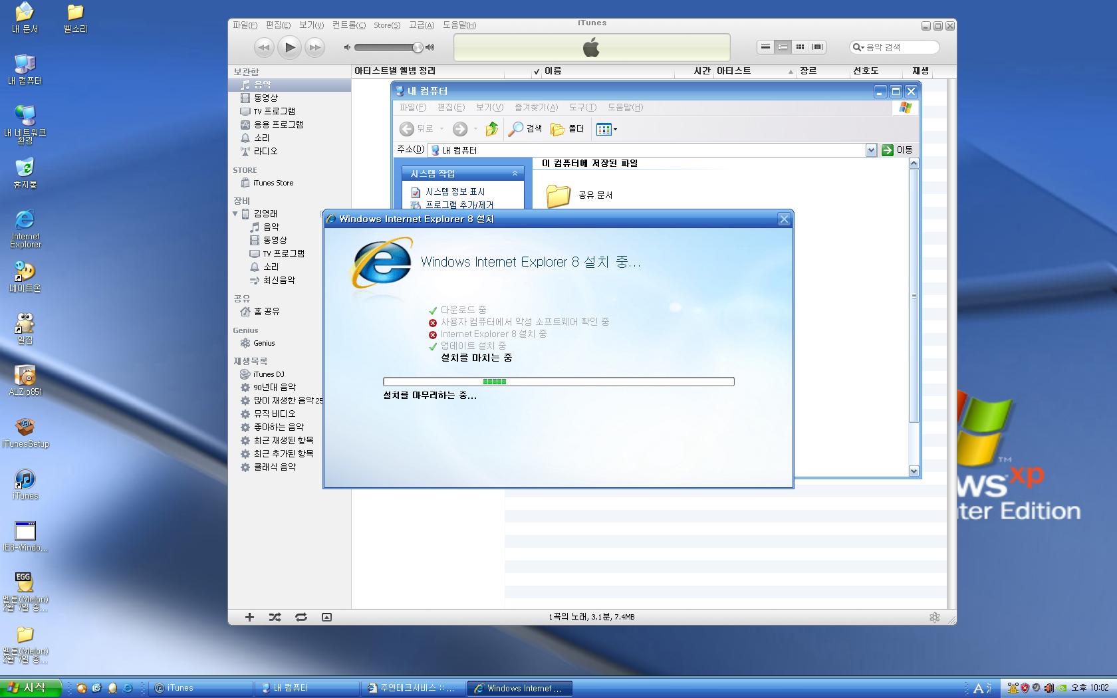Select 동영상 in iTunes library
1117x698 pixels.
click(x=290, y=98)
